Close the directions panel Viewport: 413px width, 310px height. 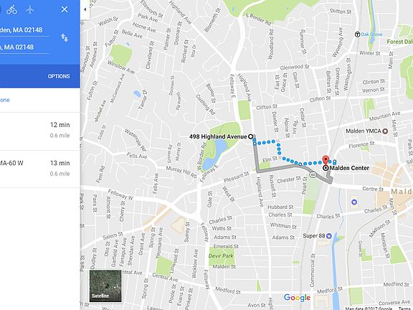65,9
